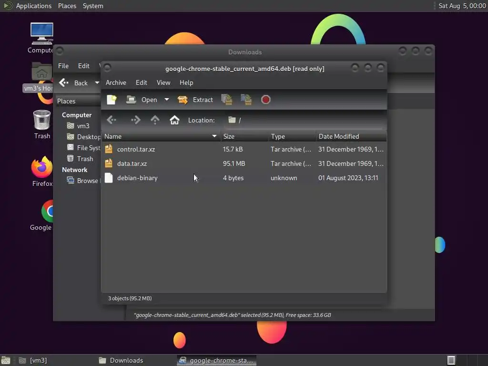Open the Places menu in top panel
This screenshot has width=488, height=366.
tap(67, 6)
